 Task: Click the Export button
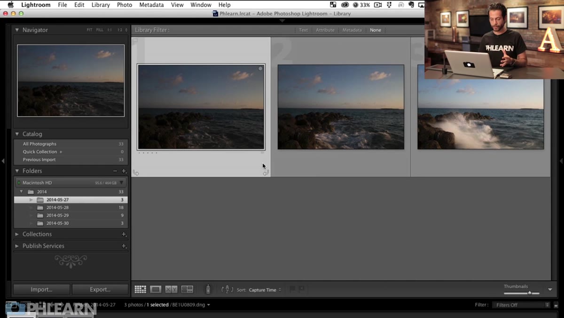point(100,289)
